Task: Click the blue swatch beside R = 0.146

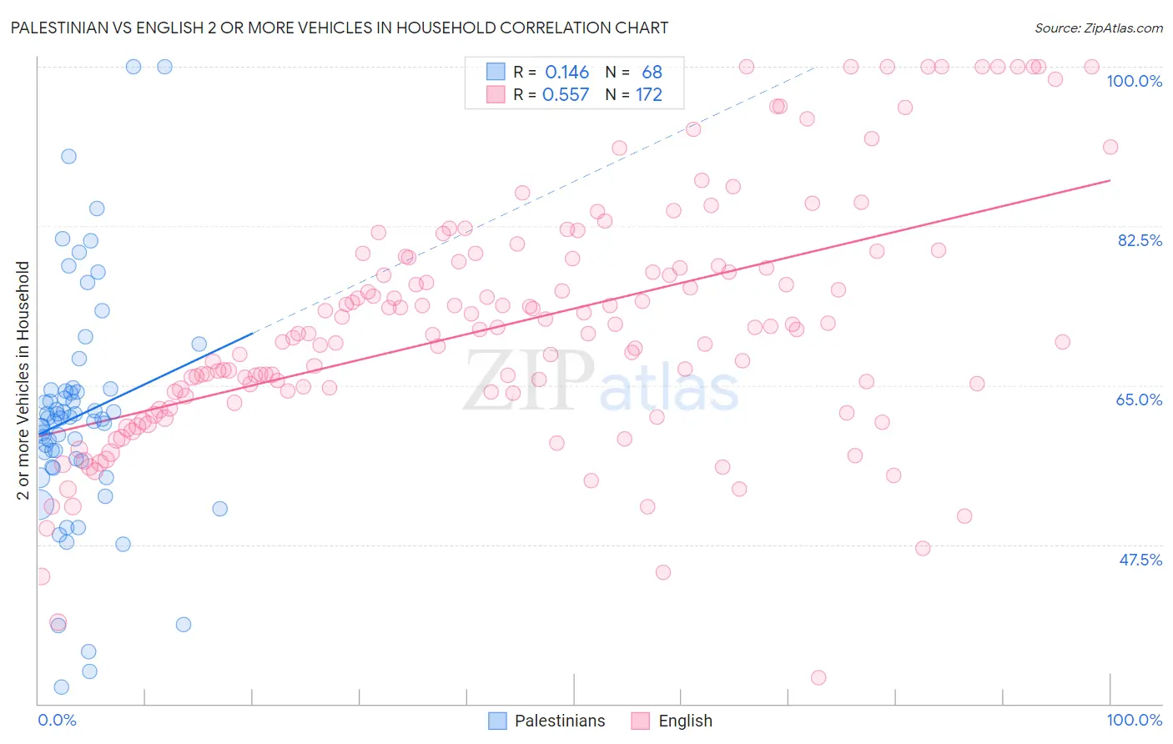Action: click(x=496, y=72)
